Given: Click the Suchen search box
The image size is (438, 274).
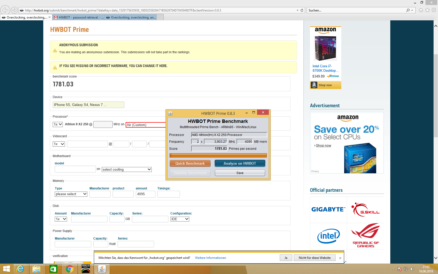Looking at the screenshot, I should point(356,10).
